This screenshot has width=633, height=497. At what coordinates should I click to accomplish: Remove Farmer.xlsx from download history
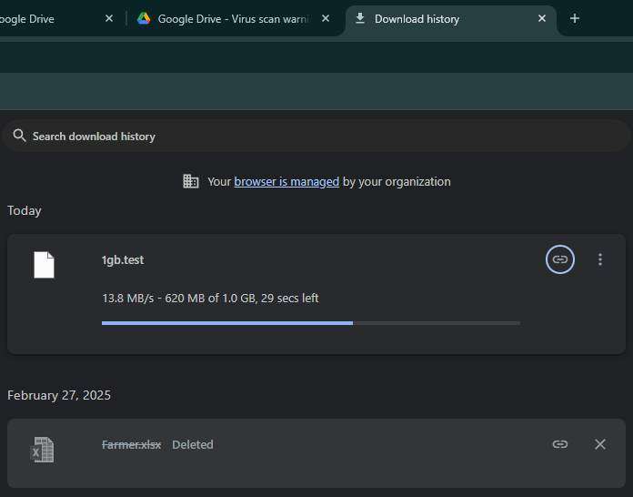tap(599, 444)
